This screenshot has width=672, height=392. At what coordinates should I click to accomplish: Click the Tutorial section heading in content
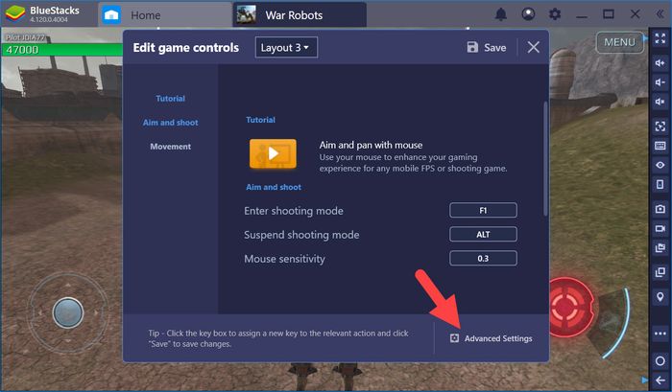point(260,120)
